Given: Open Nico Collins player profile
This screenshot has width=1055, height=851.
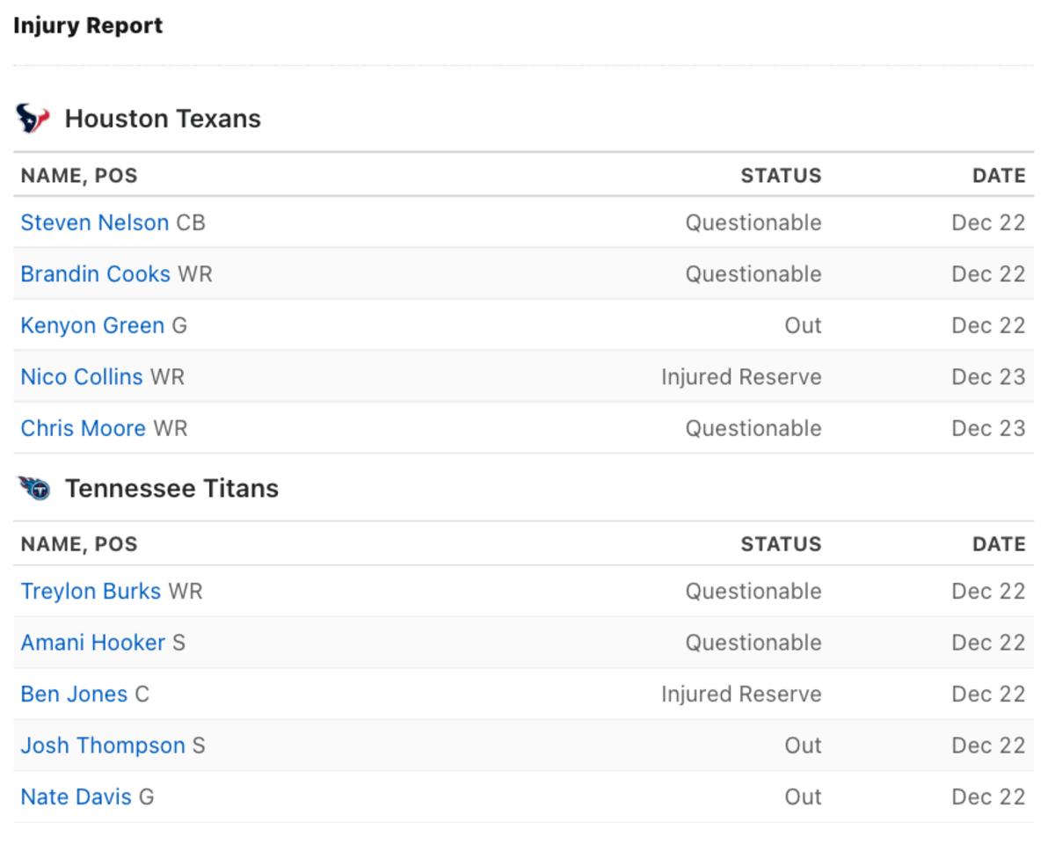Looking at the screenshot, I should pos(81,377).
